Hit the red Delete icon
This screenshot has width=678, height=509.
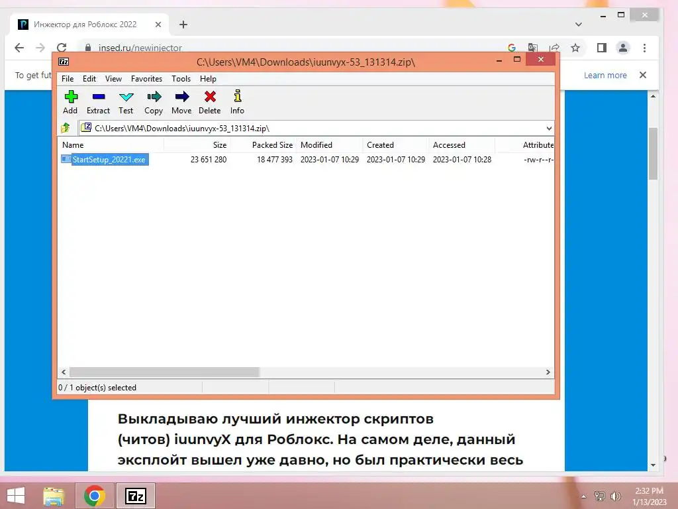click(x=210, y=97)
